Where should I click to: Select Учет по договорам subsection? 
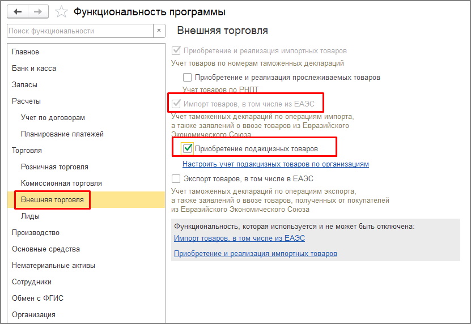click(x=86, y=117)
